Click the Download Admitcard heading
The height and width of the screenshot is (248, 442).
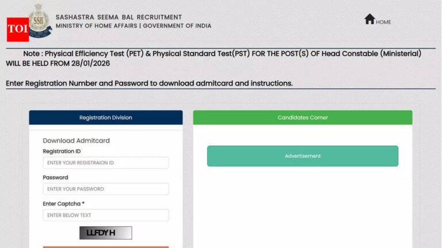76,141
